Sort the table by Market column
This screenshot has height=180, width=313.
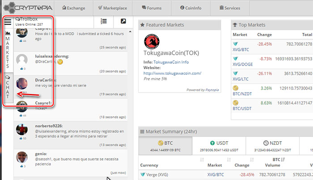pos(215,165)
